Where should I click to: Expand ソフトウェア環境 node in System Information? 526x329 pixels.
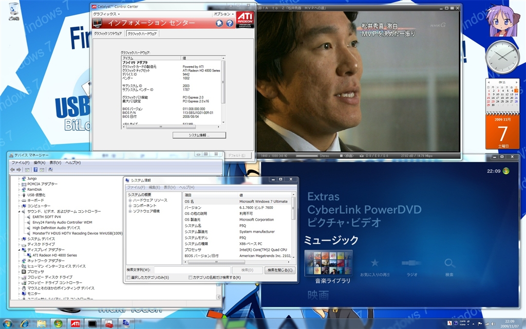[130, 211]
